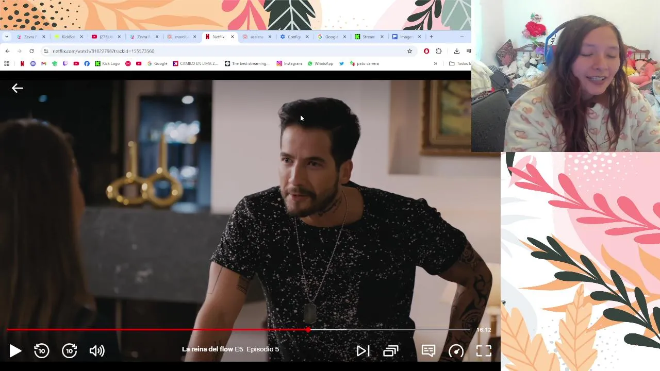
Task: Open the Todos los marcadores folder
Action: click(x=460, y=63)
